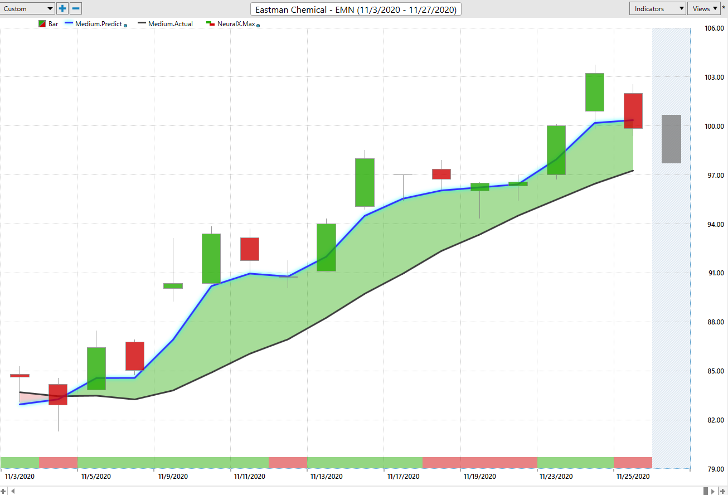Click the 11/9/2020 date label
This screenshot has height=495, width=728.
[x=173, y=477]
